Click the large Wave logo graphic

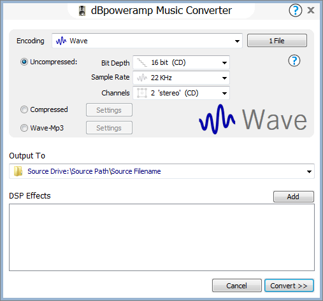(x=253, y=119)
